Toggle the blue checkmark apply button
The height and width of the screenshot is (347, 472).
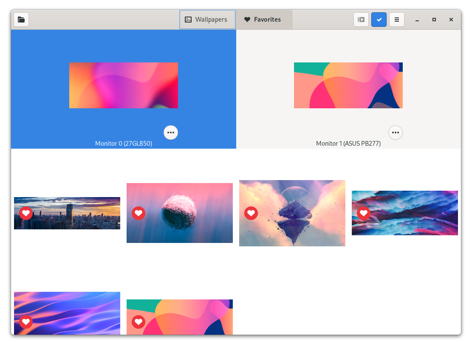coord(379,20)
